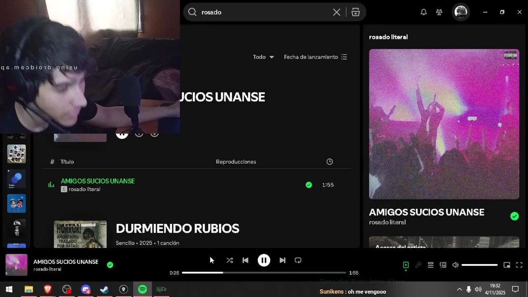This screenshot has width=528, height=297.
Task: Click the system tray microphone icon
Action: pyautogui.click(x=469, y=290)
